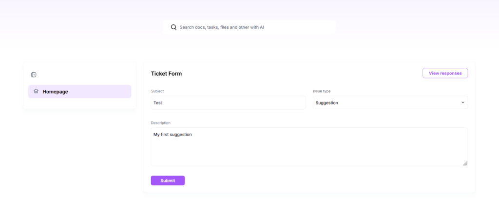The image size is (499, 200).
Task: Click the Ticket Form heading
Action: pyautogui.click(x=166, y=74)
